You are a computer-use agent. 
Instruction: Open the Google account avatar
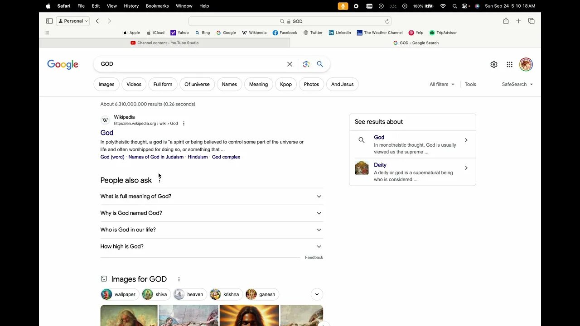tap(526, 64)
